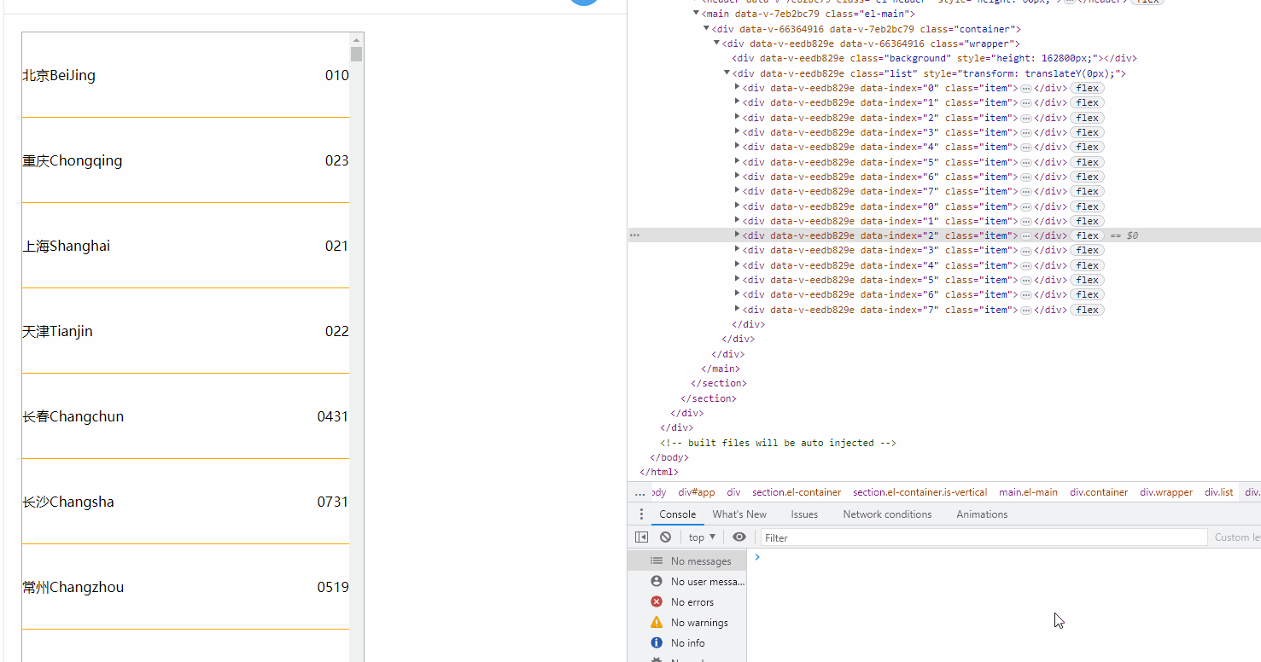Image resolution: width=1261 pixels, height=662 pixels.
Task: Collapse the div class list node
Action: tap(727, 73)
